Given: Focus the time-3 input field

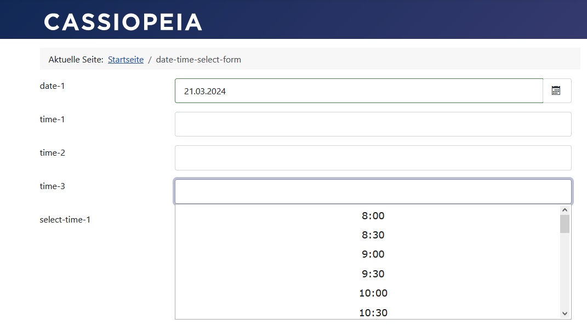Looking at the screenshot, I should (x=373, y=191).
